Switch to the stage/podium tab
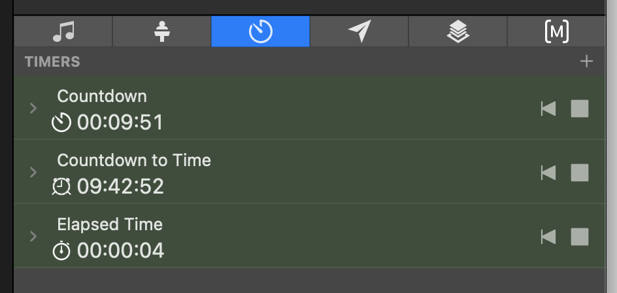617x293 pixels. pos(162,31)
